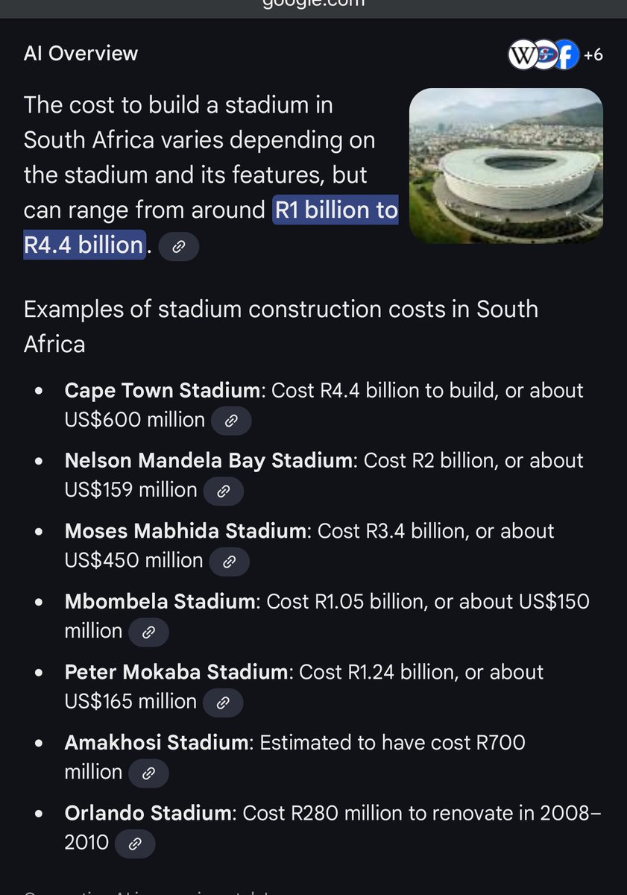Tap the middle overlapping source icon
The image size is (627, 895).
[x=546, y=55]
